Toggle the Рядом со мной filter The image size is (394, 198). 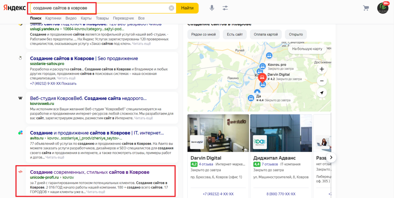click(203, 35)
